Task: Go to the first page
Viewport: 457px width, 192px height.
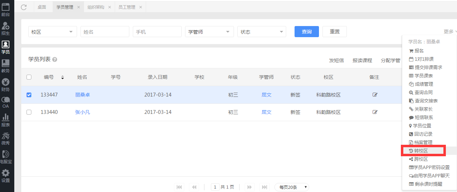Action: (x=179, y=187)
